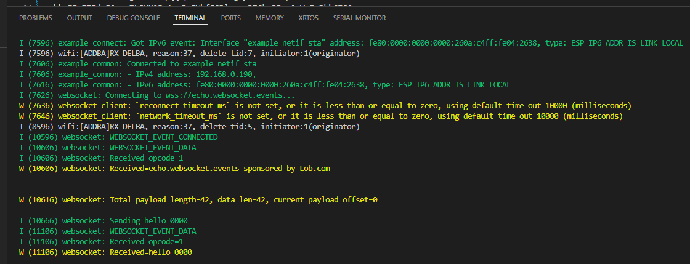Activate the TERMINAL tab
Viewport: 690px width, 264px height.
point(190,18)
